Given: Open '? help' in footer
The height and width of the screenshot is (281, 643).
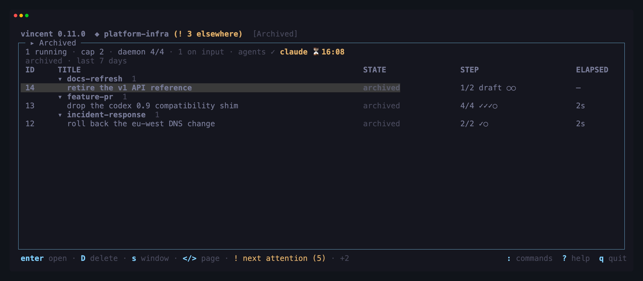Looking at the screenshot, I should click(x=576, y=258).
